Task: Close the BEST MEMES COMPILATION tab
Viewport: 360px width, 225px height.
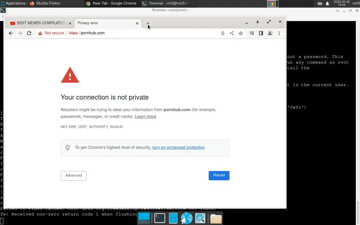Action: click(x=70, y=23)
